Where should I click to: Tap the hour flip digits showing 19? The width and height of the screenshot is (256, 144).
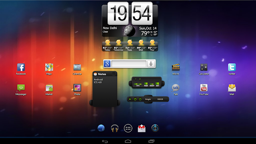tap(118, 13)
